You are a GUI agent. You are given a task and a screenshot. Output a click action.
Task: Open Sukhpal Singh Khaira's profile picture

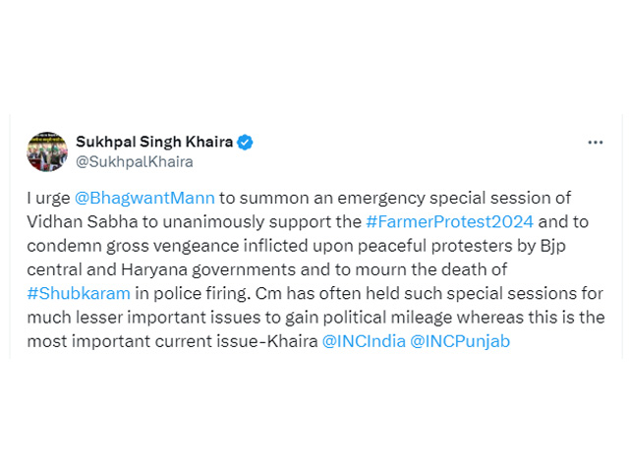(x=47, y=151)
